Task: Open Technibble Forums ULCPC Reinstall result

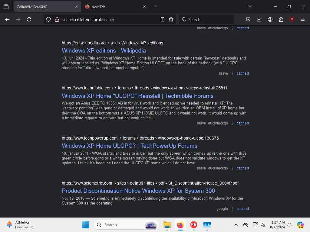Action: tap(138, 96)
